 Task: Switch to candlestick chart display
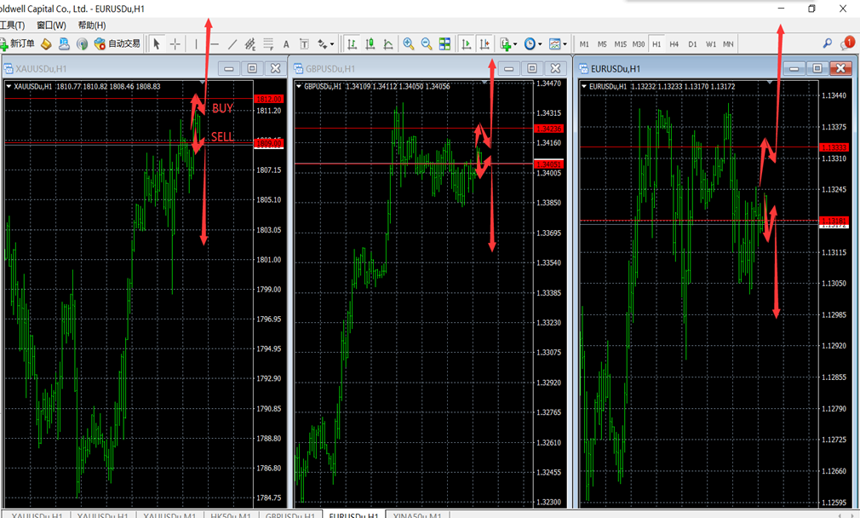pos(370,43)
